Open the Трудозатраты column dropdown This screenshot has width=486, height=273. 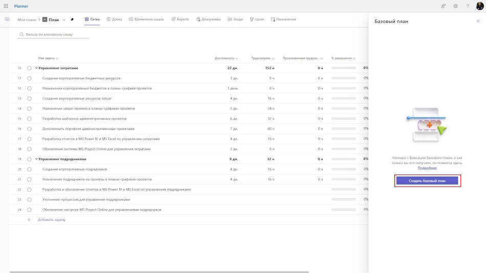click(x=273, y=58)
